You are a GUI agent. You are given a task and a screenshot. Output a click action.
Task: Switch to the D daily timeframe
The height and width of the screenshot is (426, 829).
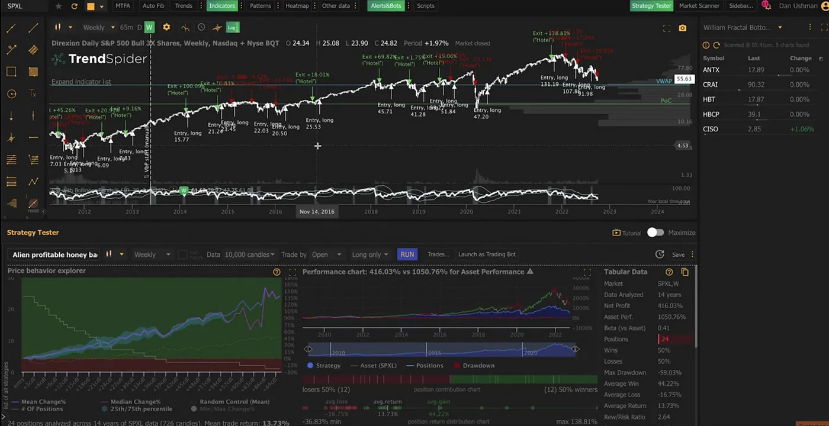pyautogui.click(x=140, y=27)
